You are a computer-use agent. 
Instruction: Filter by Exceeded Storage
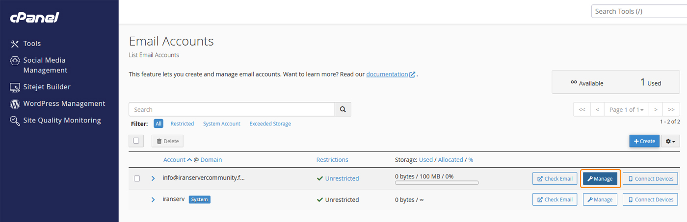270,124
